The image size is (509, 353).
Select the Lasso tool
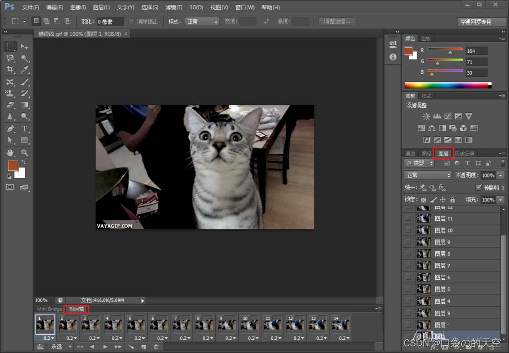click(x=10, y=58)
